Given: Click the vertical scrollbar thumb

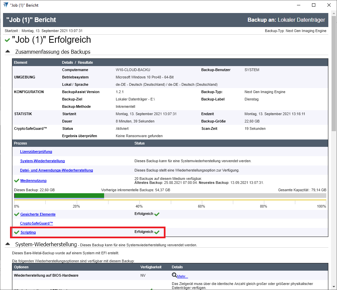Looking at the screenshot, I should pos(334,73).
